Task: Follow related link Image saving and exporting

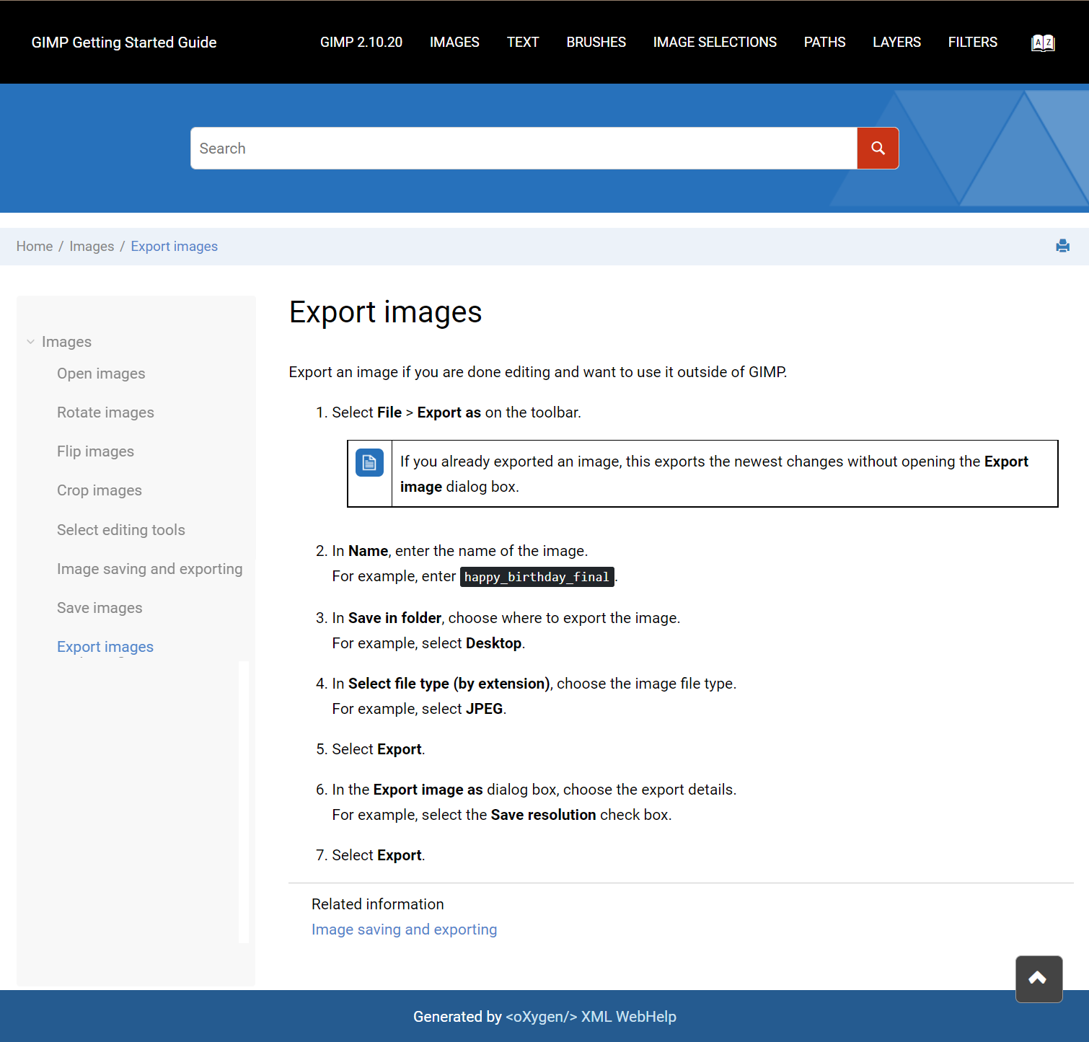Action: click(x=404, y=930)
